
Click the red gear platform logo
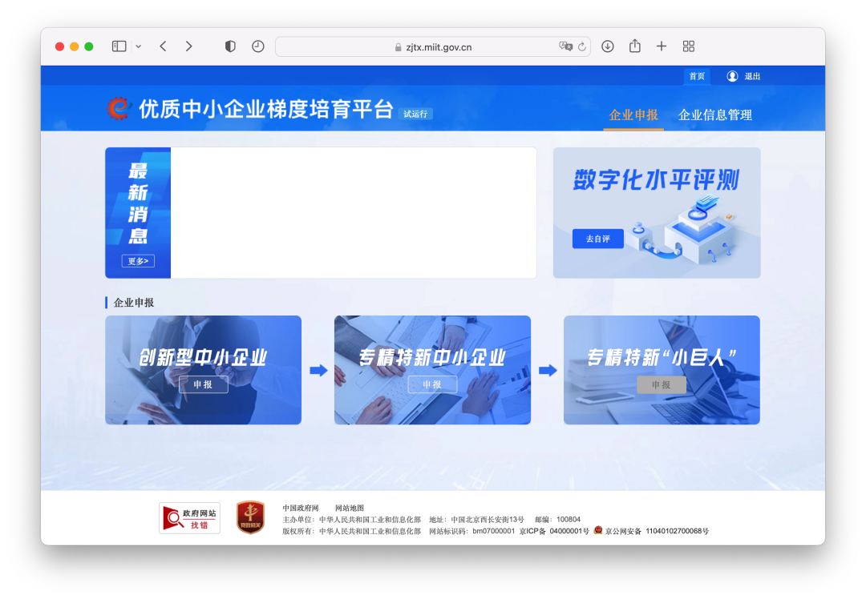(x=118, y=108)
